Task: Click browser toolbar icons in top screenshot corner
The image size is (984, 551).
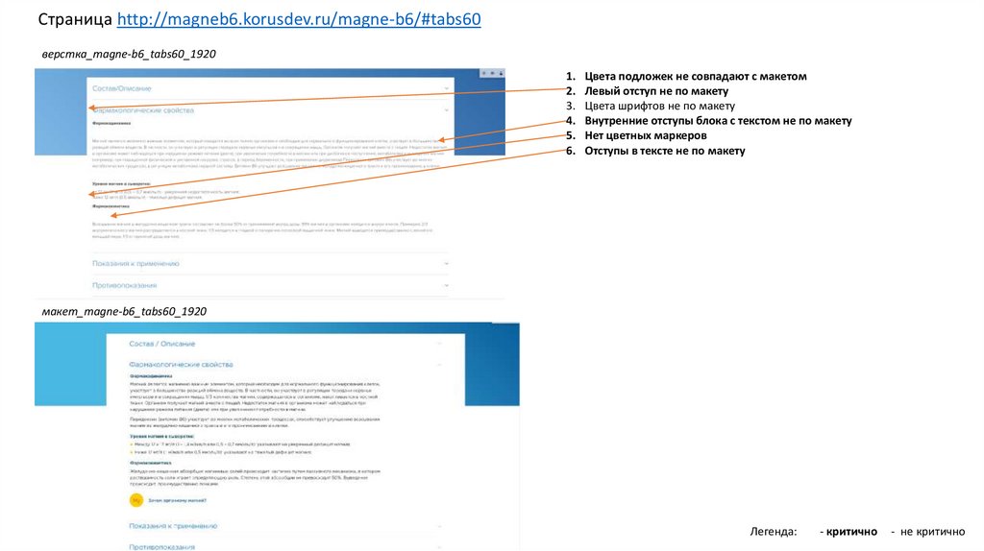Action: (x=492, y=73)
